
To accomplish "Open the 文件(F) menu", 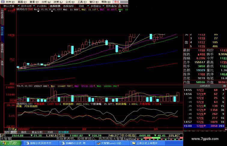I will [10, 2].
